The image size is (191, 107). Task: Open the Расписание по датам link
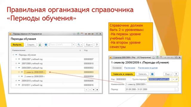tap(148, 68)
